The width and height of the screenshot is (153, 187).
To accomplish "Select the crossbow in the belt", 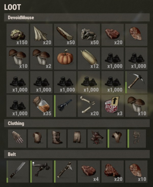I will [41, 172].
